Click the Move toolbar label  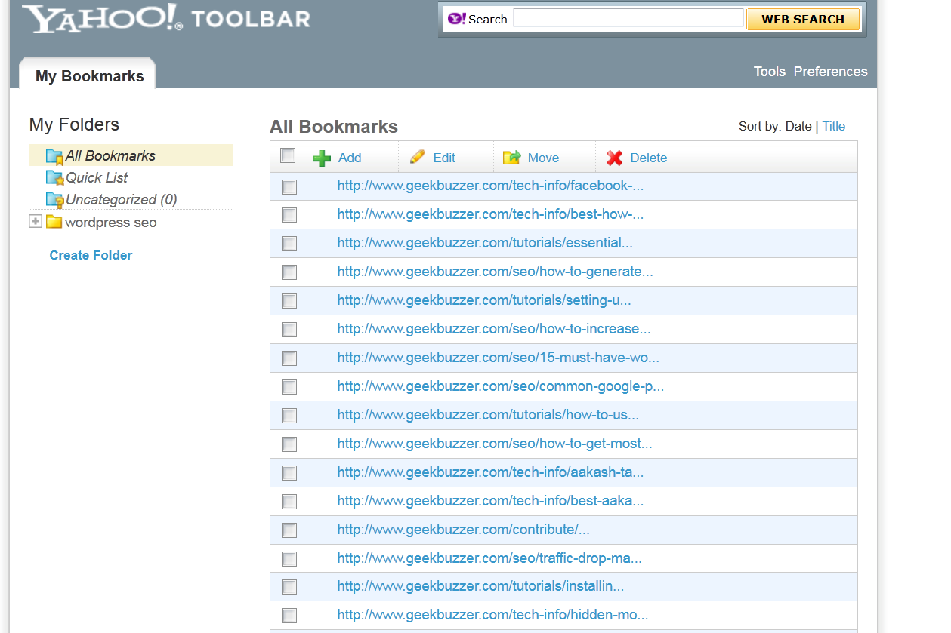pyautogui.click(x=543, y=158)
